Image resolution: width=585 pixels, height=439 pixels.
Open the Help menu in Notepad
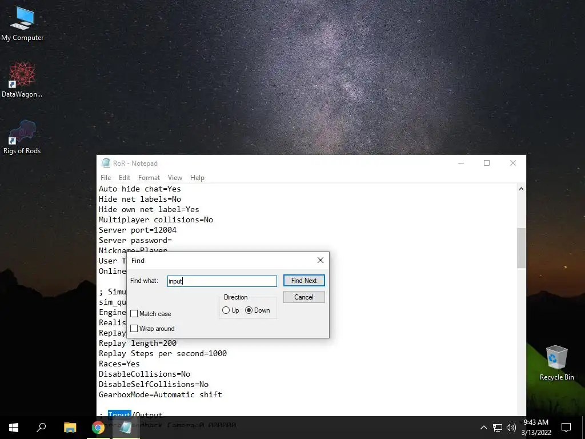[x=197, y=178]
